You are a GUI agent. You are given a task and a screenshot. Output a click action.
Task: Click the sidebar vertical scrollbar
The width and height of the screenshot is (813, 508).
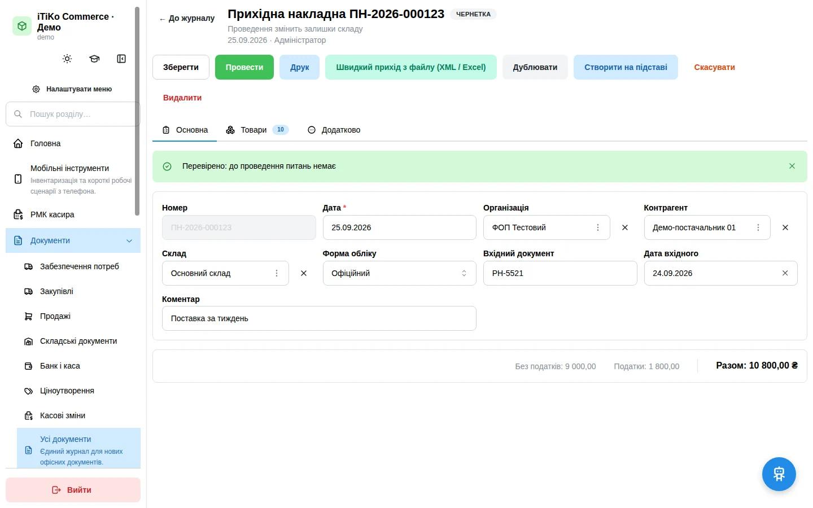click(137, 111)
